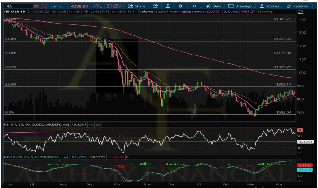
Task: Click the drawing tool icon above price axis
Action: point(300,12)
